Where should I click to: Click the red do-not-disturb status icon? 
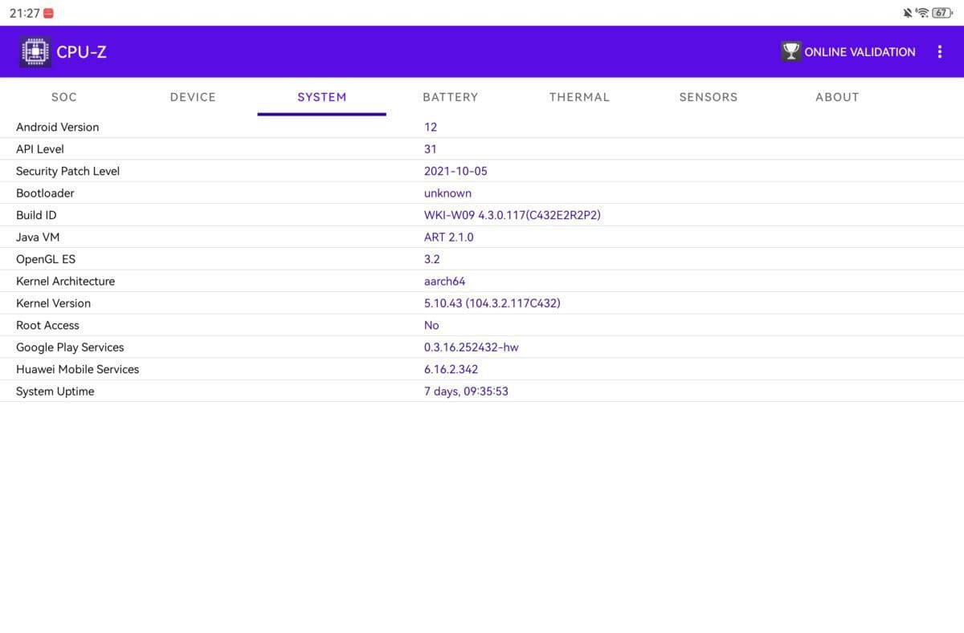tap(49, 13)
